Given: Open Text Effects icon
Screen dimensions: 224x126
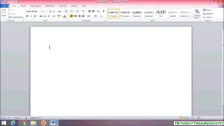Looking at the screenshot, I should (54, 16).
